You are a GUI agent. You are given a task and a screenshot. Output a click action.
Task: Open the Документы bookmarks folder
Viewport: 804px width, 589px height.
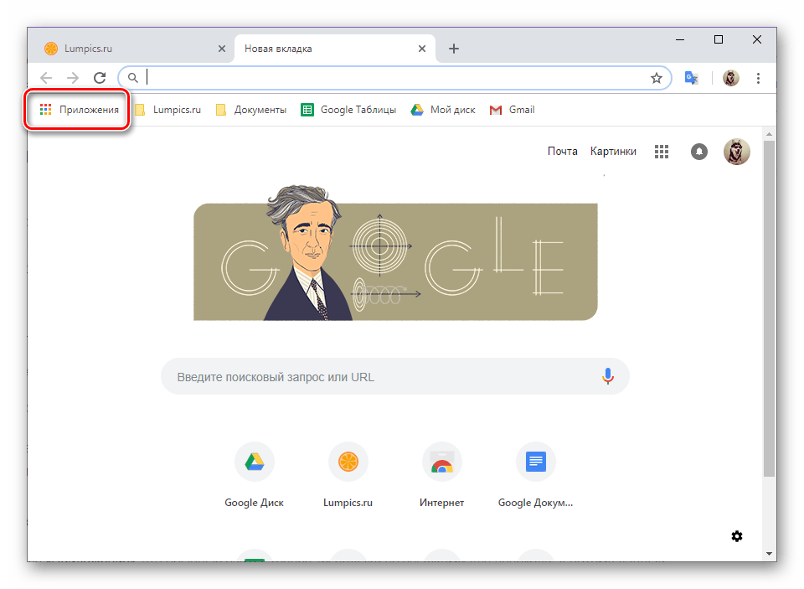pos(251,110)
